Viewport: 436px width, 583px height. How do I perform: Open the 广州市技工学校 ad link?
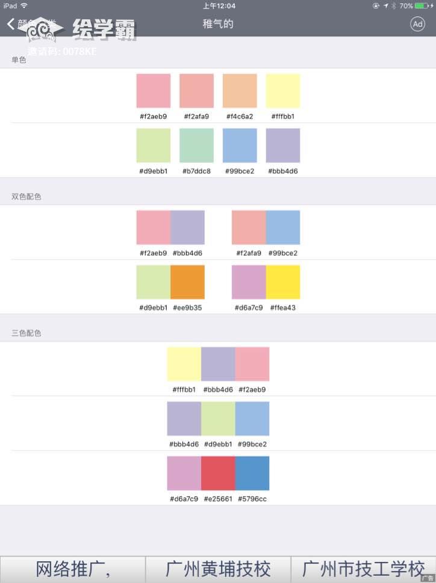pos(363,569)
